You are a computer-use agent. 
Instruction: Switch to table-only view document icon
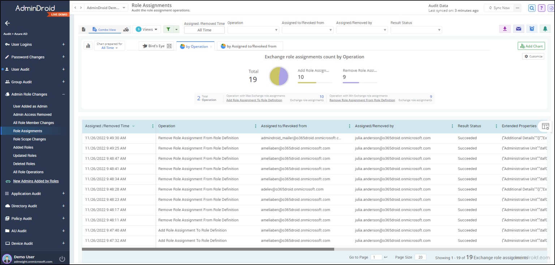click(83, 29)
